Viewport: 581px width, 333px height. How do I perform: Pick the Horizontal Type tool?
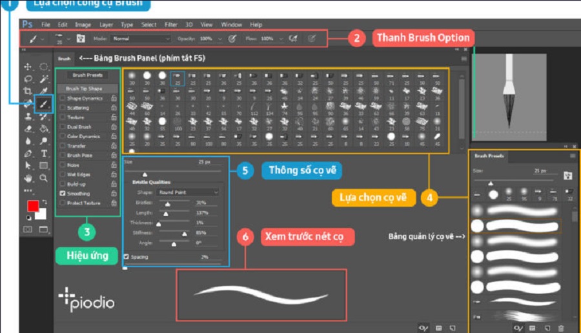[44, 154]
